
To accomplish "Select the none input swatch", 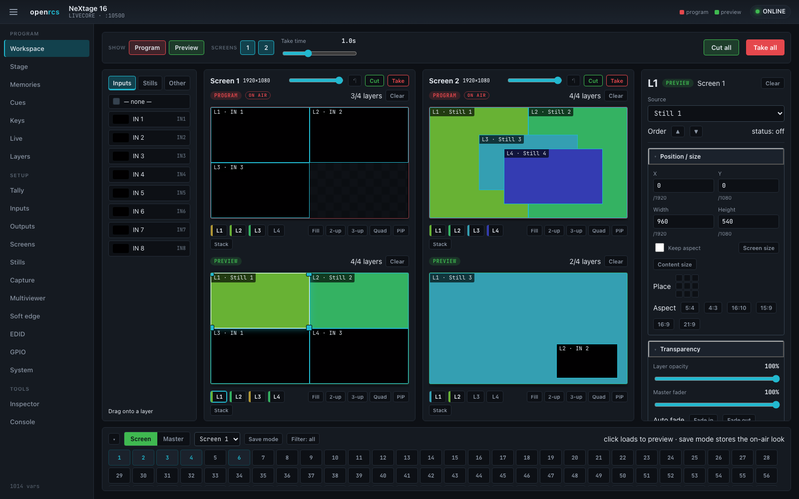I will coord(116,101).
